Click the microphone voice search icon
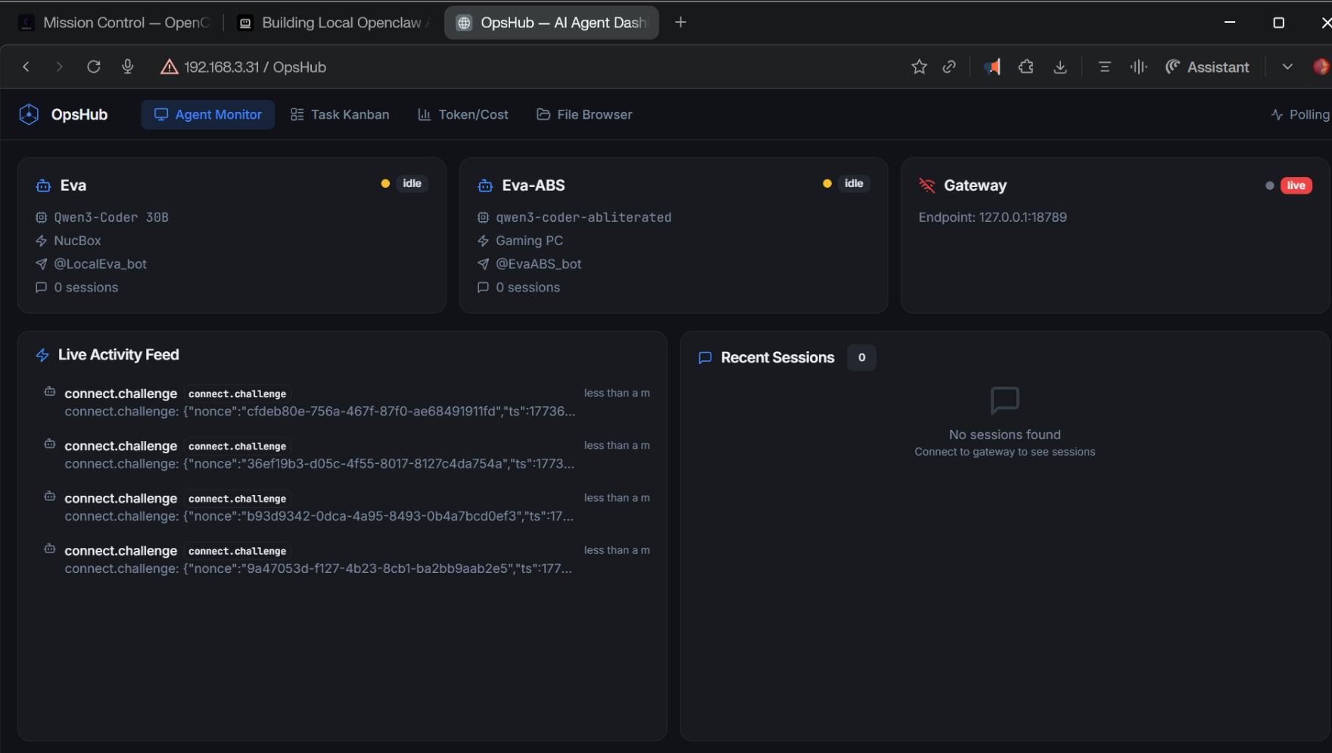The image size is (1332, 753). pos(128,67)
